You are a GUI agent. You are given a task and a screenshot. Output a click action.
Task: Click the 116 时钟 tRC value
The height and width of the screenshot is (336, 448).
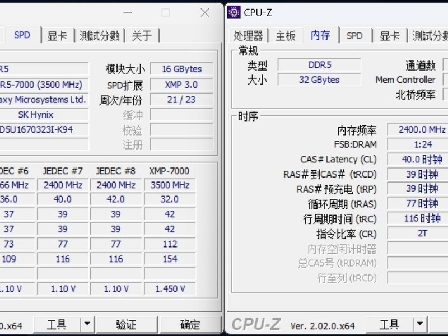point(418,218)
